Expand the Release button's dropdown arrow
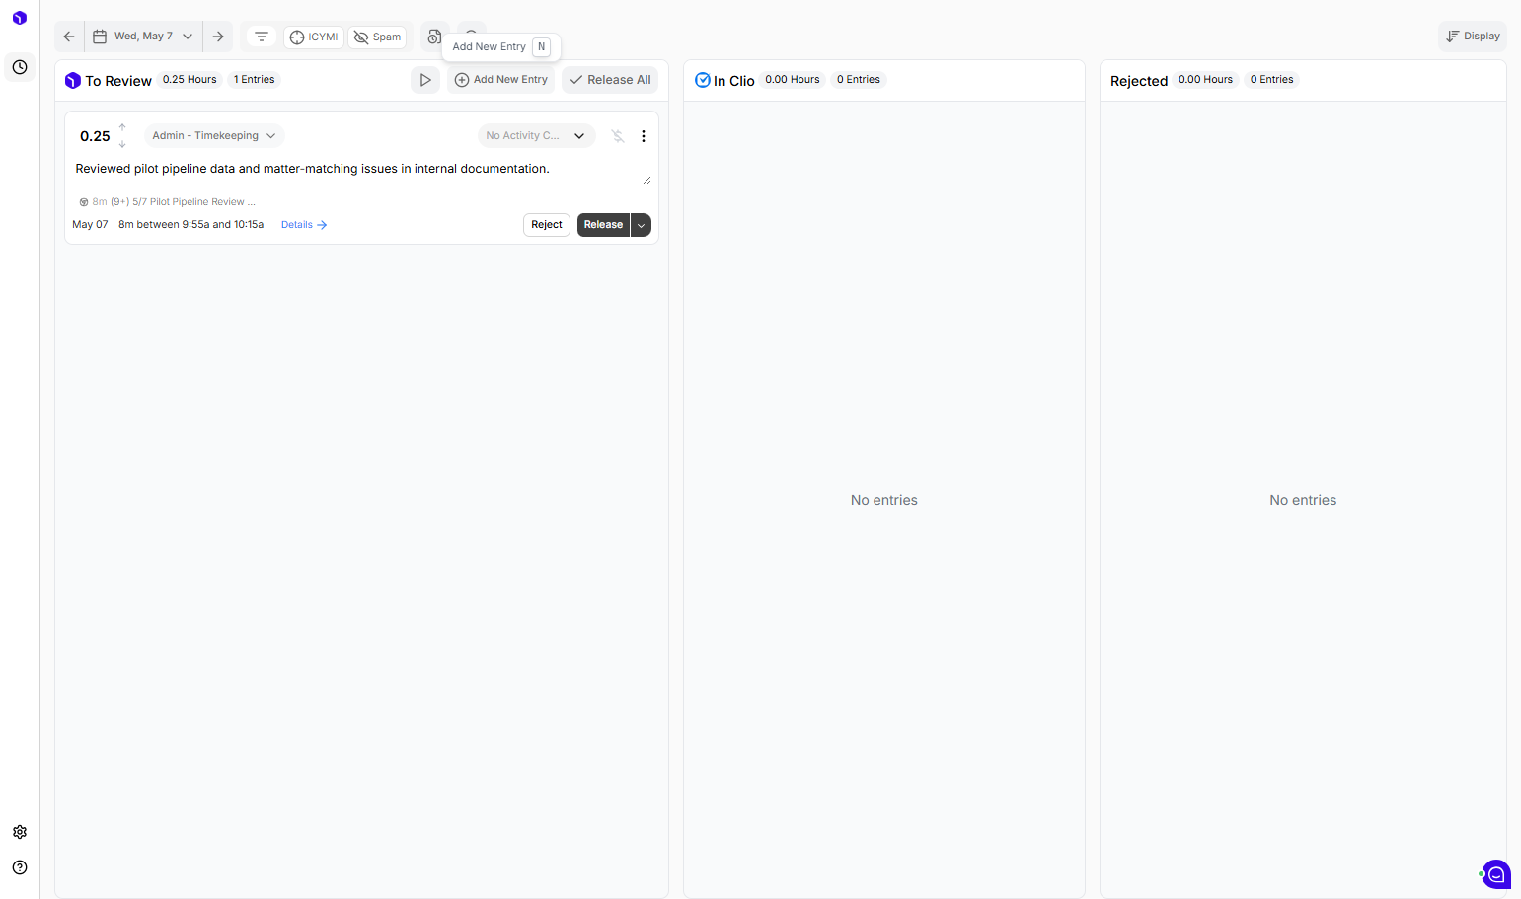Viewport: 1521px width, 899px height. [642, 225]
